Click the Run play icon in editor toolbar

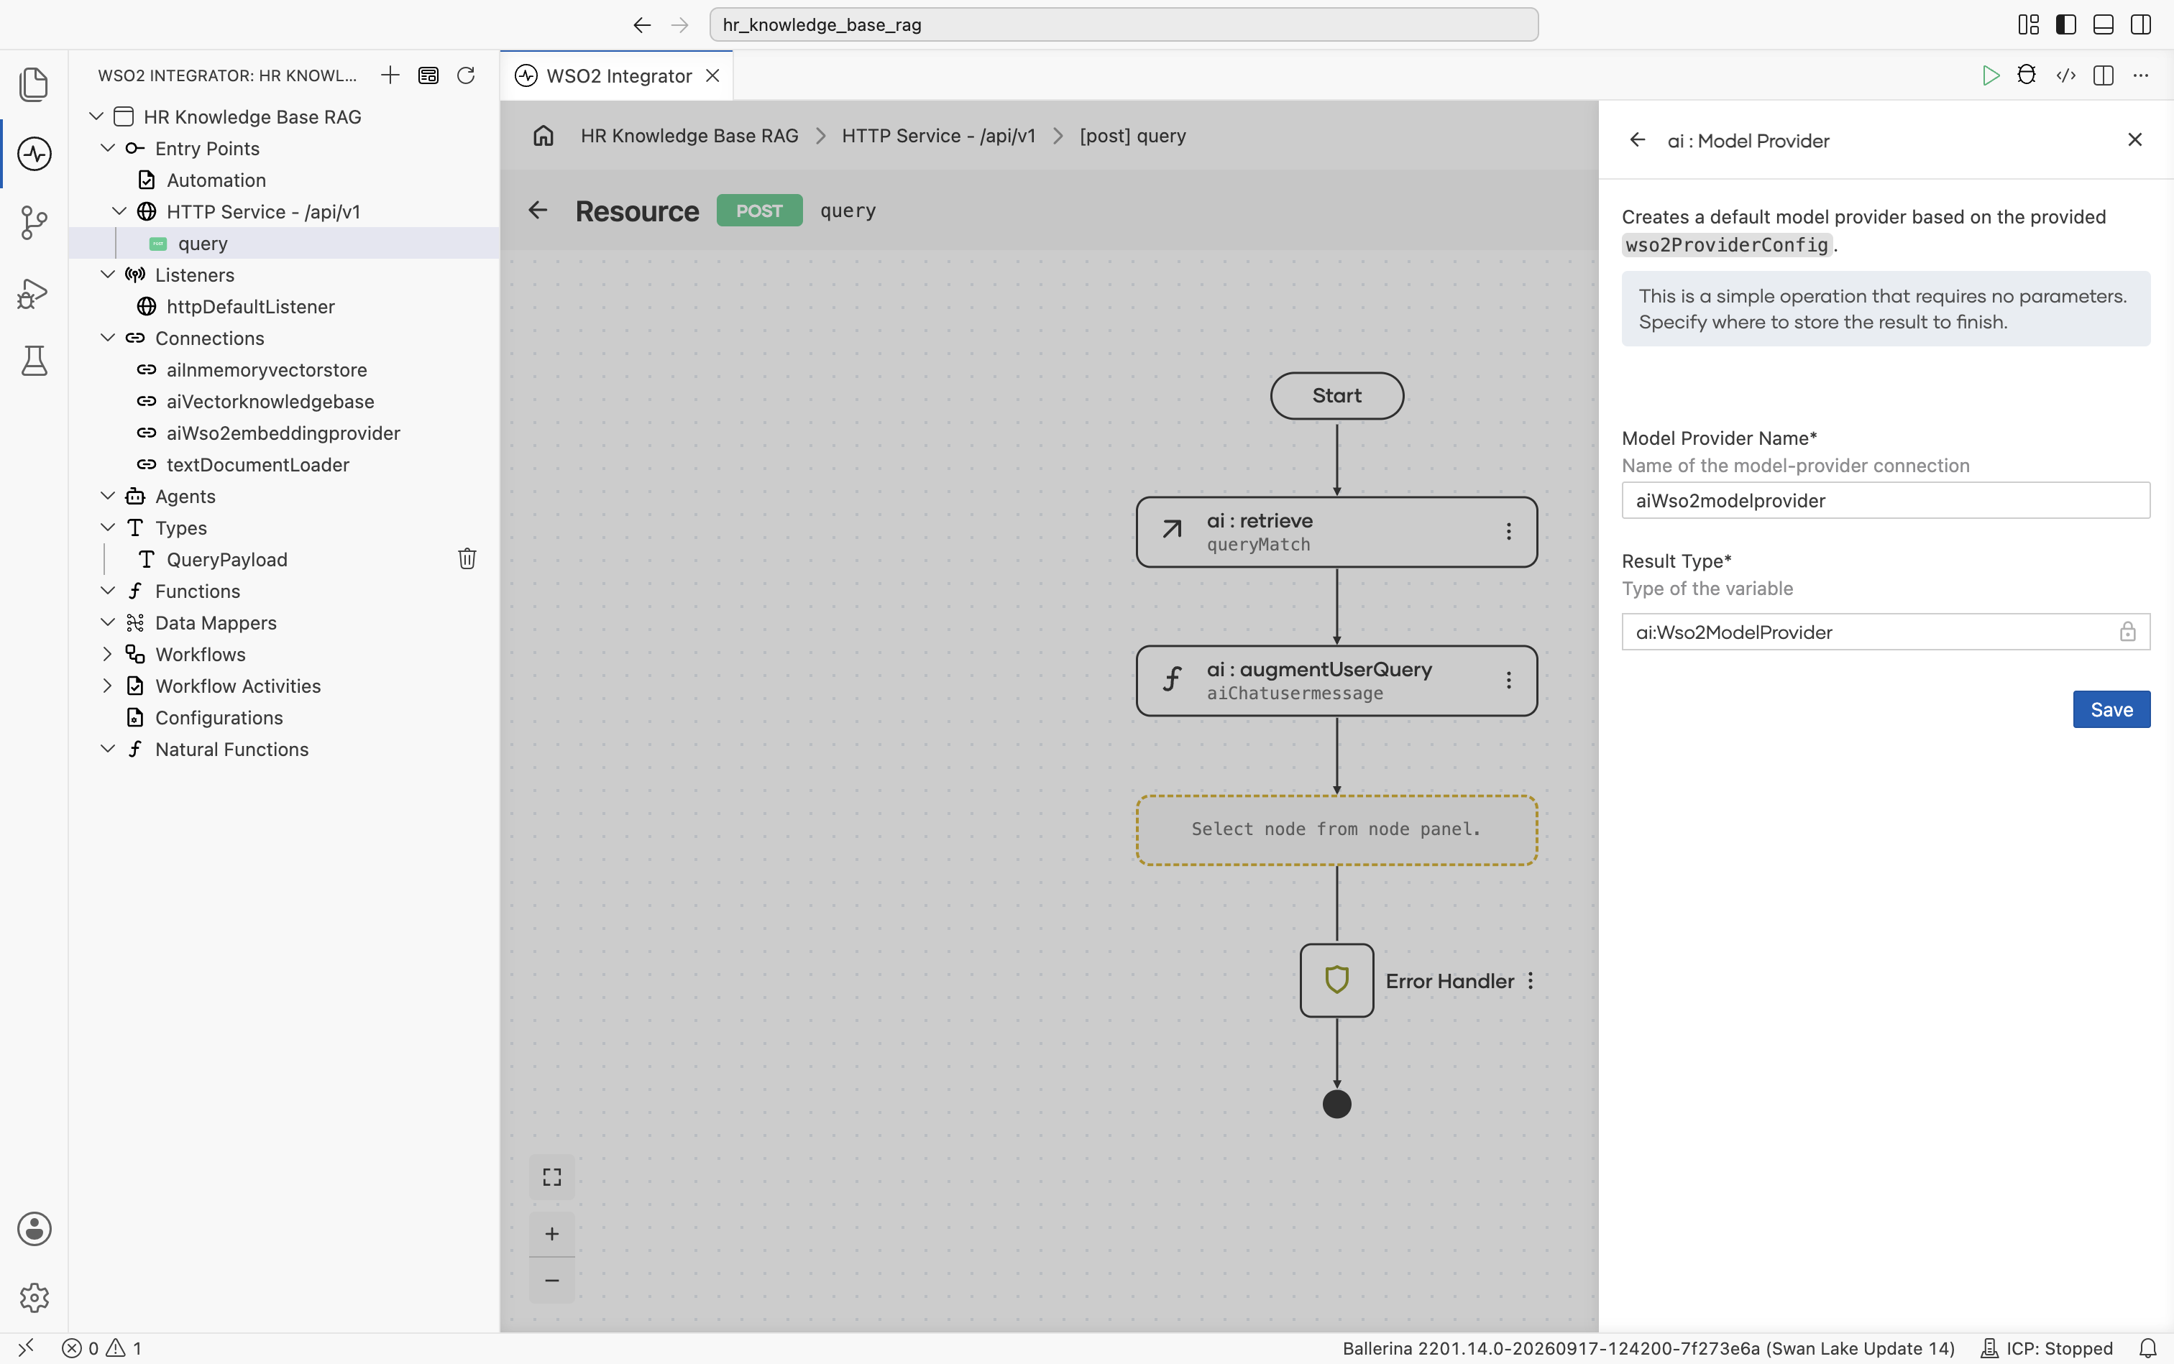pyautogui.click(x=1990, y=75)
